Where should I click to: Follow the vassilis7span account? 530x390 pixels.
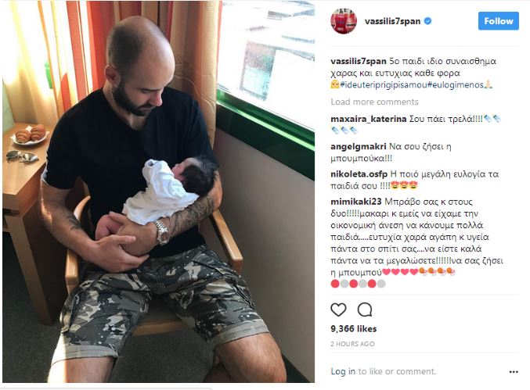click(x=498, y=21)
